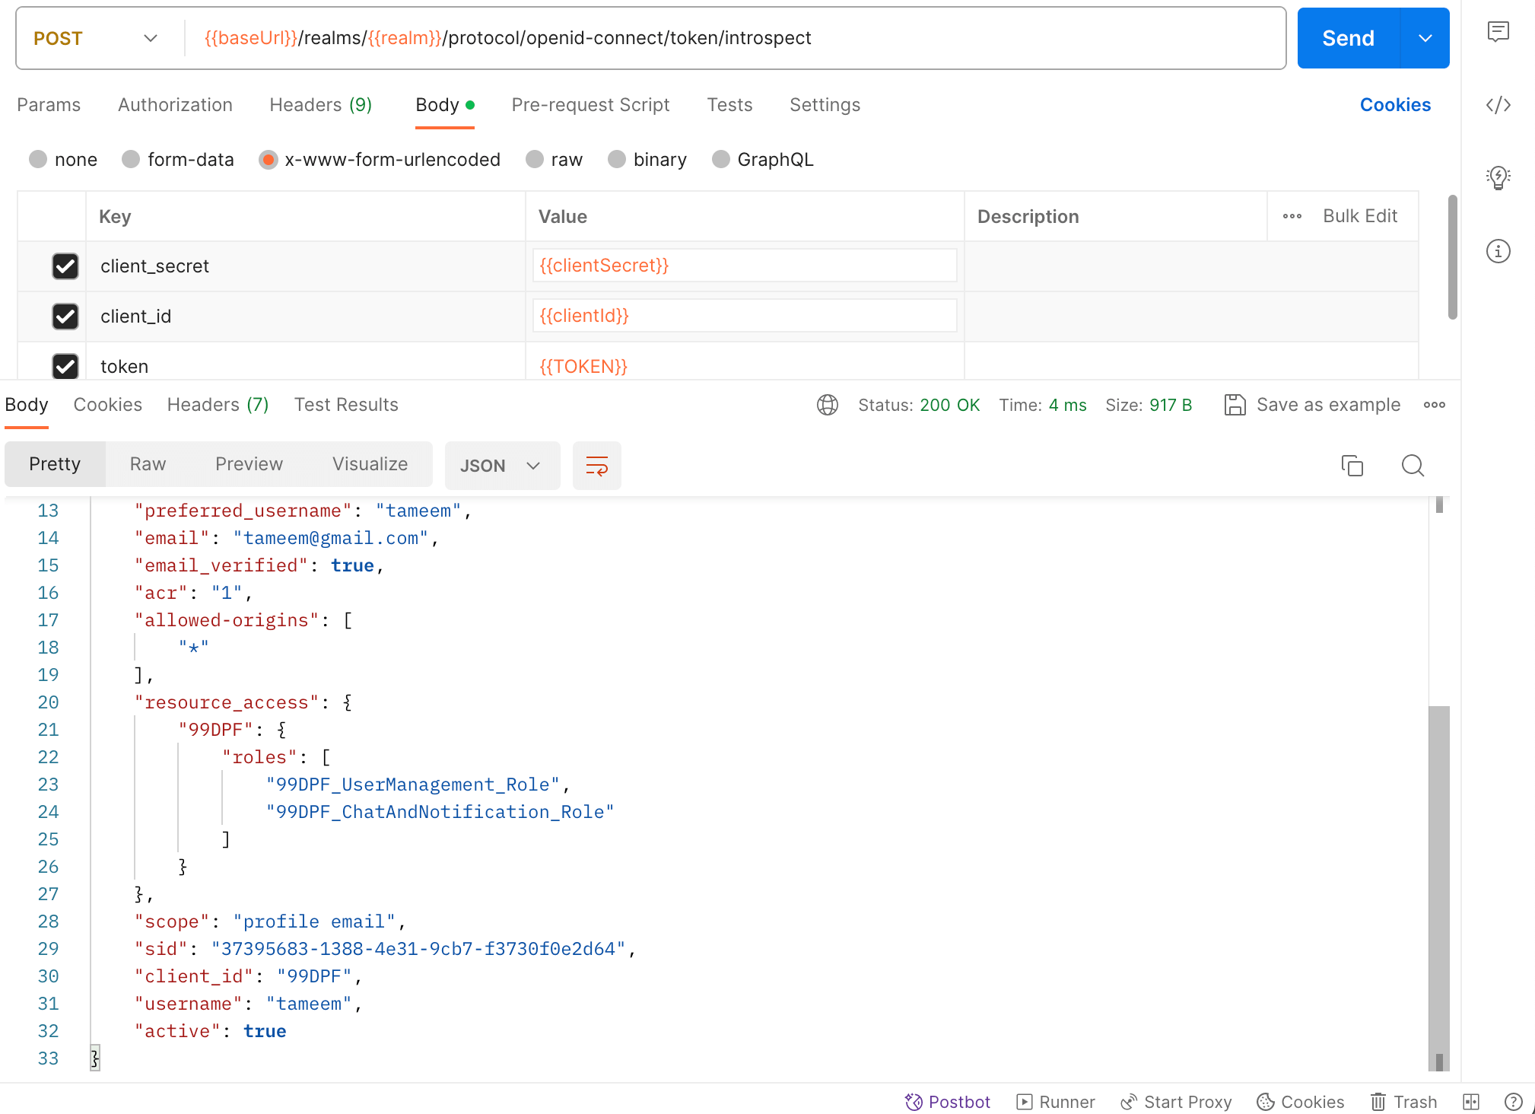Disable the token body parameter
Screen dimensions: 1535x1114
tap(65, 366)
